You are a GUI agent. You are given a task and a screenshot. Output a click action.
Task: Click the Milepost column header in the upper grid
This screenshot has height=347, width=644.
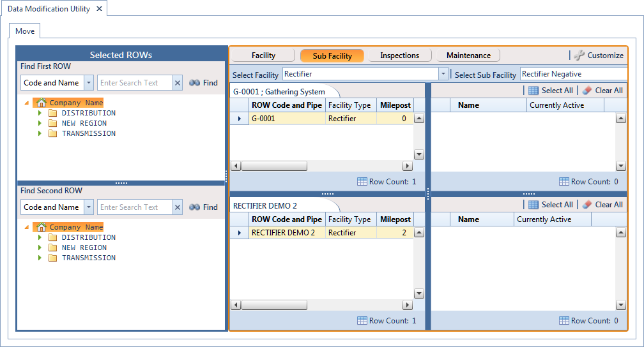[x=395, y=105]
